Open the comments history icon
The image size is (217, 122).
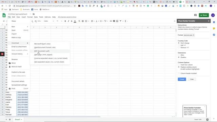pos(195,15)
